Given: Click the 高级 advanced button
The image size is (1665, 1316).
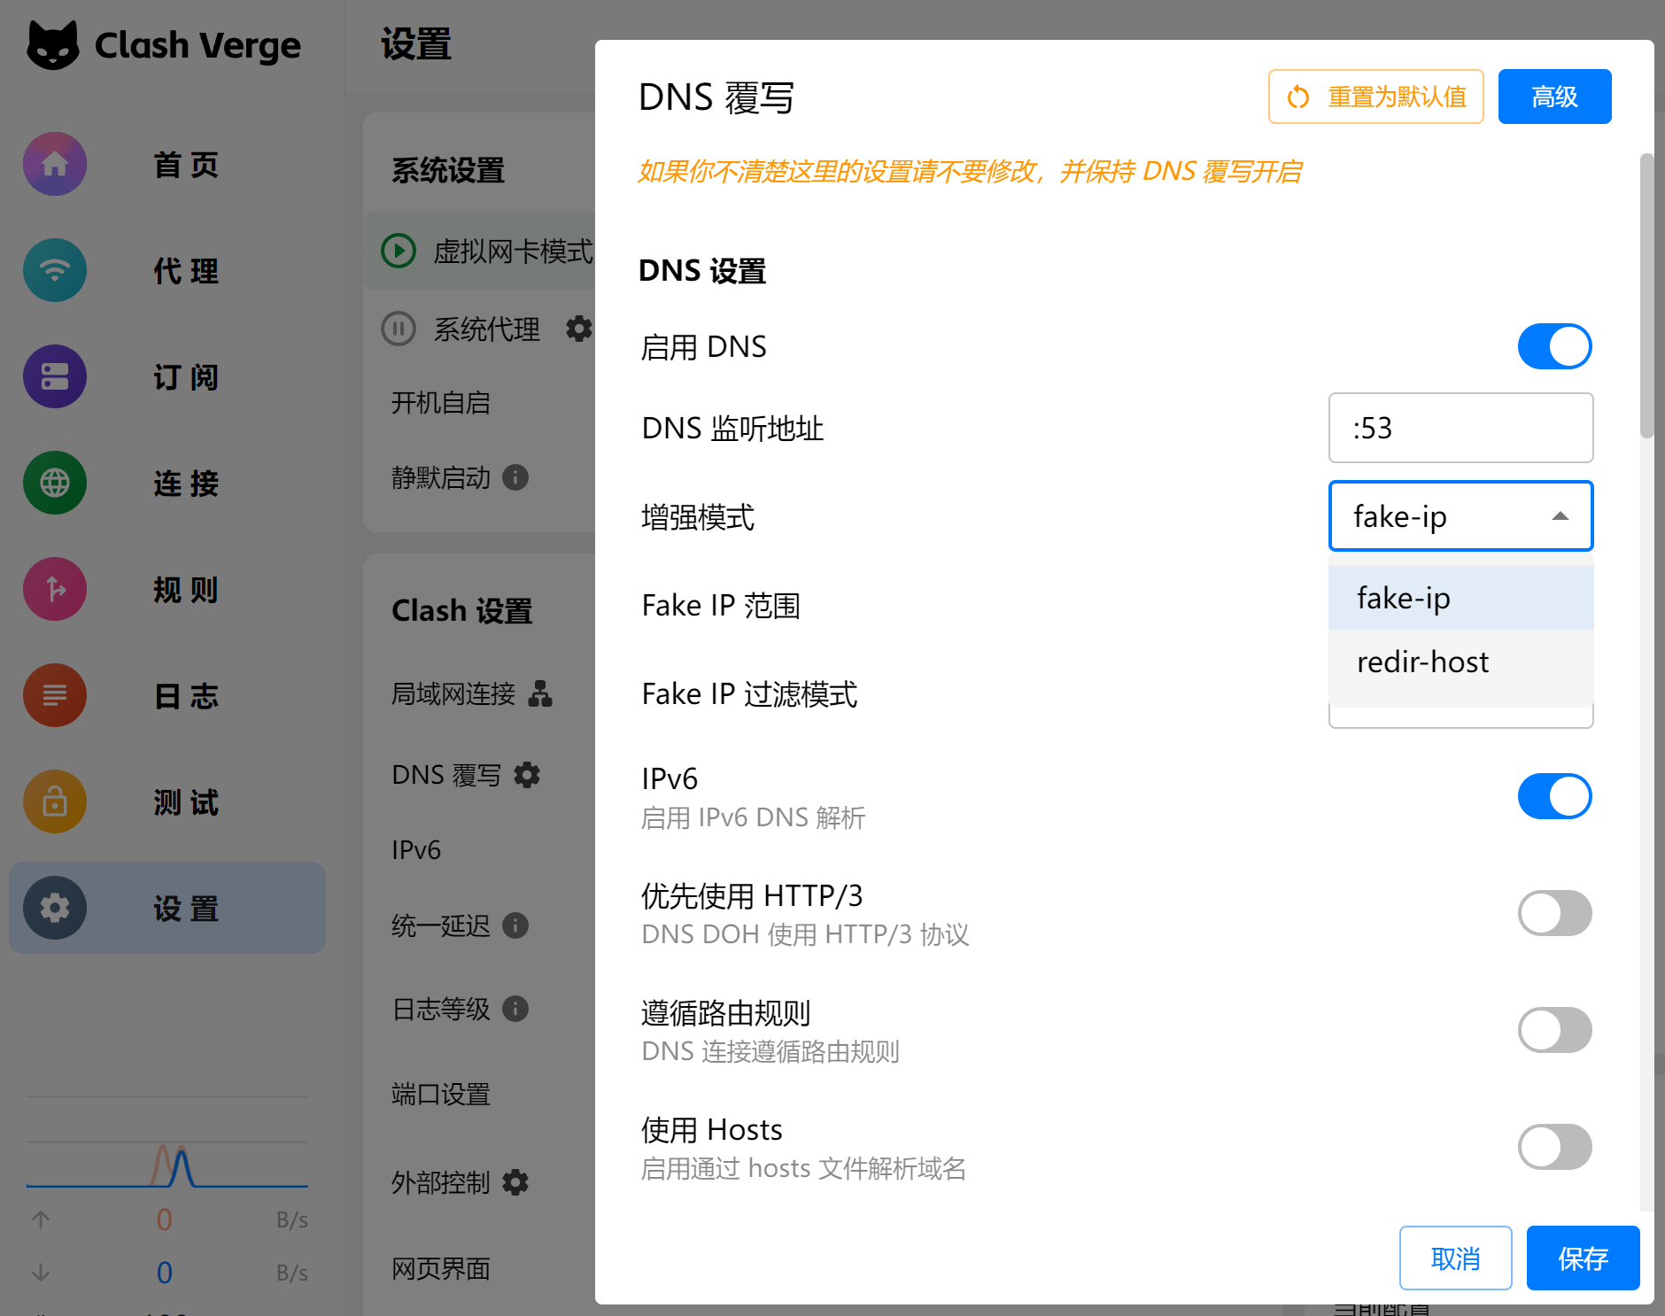Looking at the screenshot, I should [1554, 97].
